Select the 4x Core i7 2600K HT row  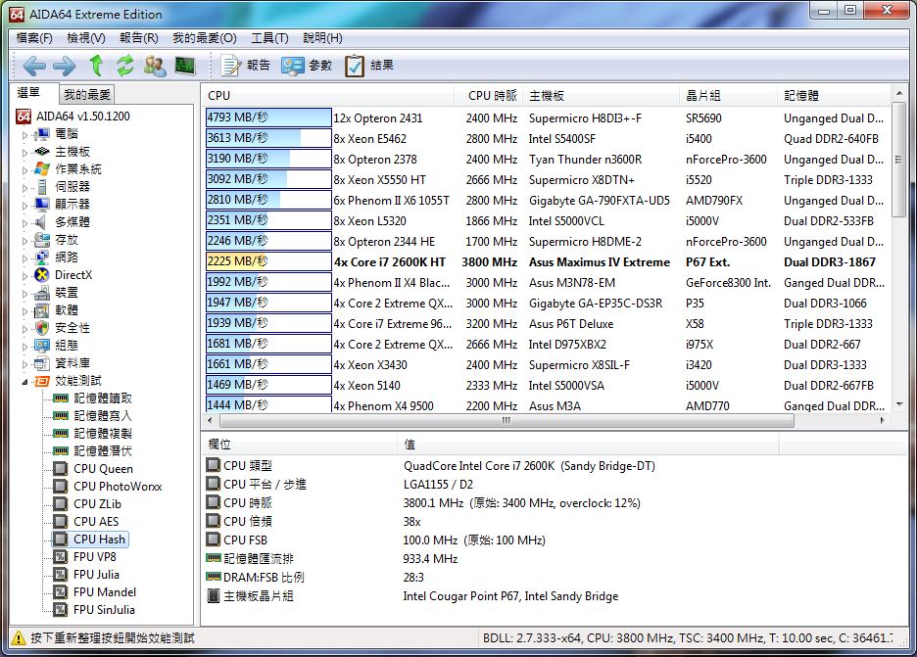[547, 261]
